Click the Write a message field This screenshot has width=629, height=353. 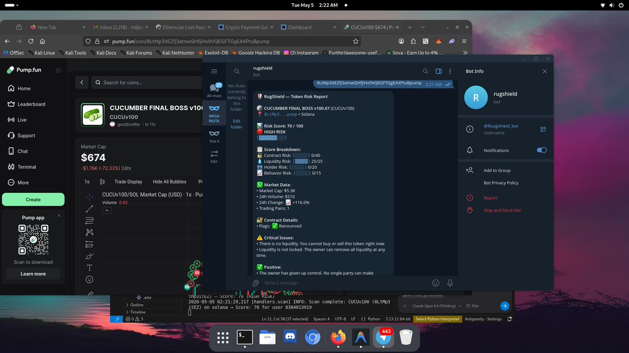(x=346, y=283)
